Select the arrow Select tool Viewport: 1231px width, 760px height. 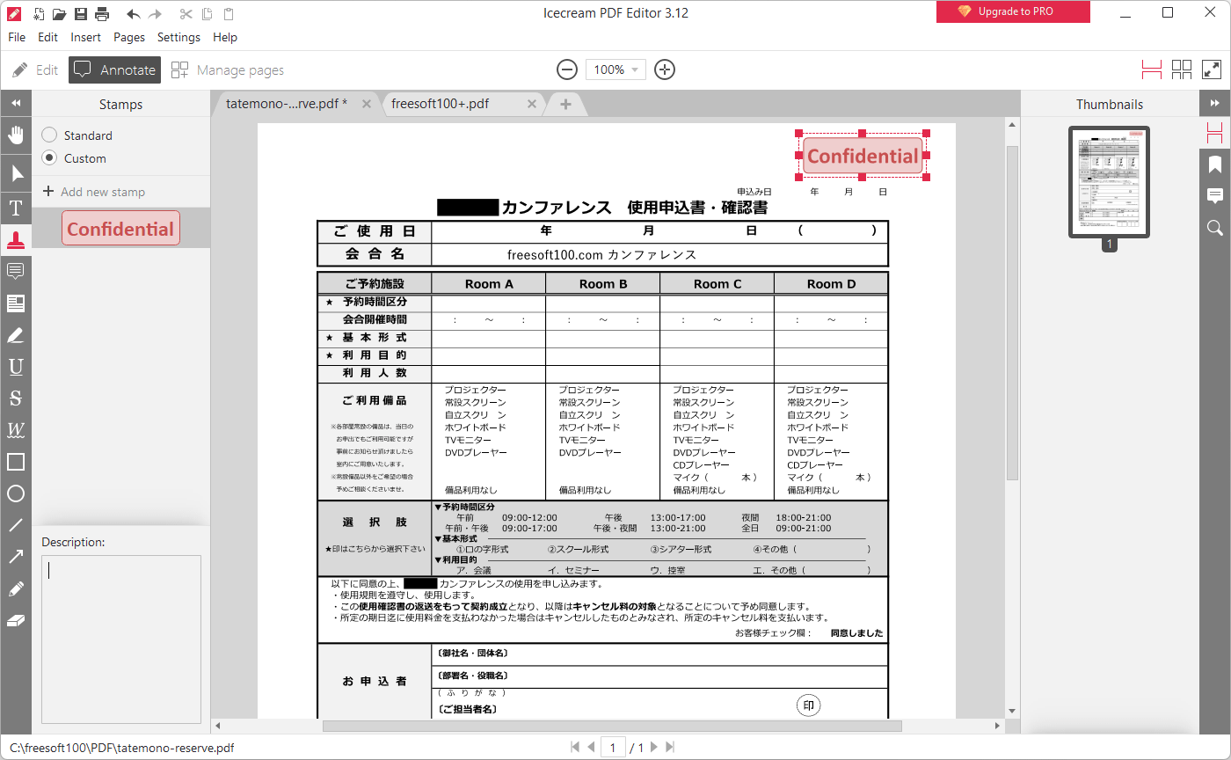pyautogui.click(x=16, y=172)
